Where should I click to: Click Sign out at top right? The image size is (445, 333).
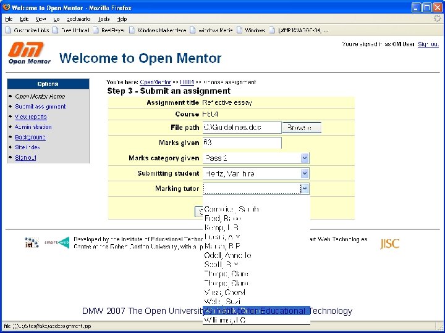(x=428, y=44)
